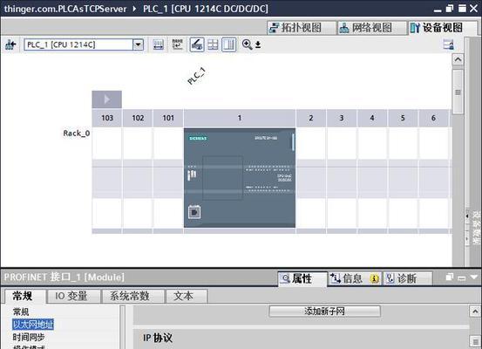Toggle the grid layout view button
Viewport: 482px width, 349px height.
point(213,44)
